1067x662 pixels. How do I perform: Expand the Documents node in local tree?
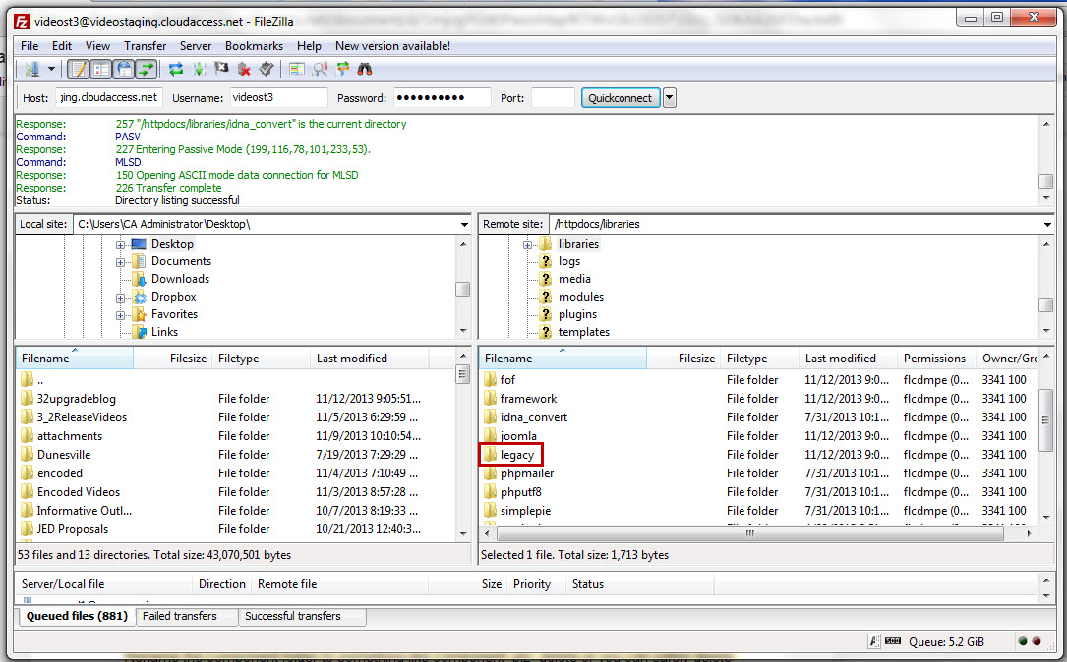120,262
